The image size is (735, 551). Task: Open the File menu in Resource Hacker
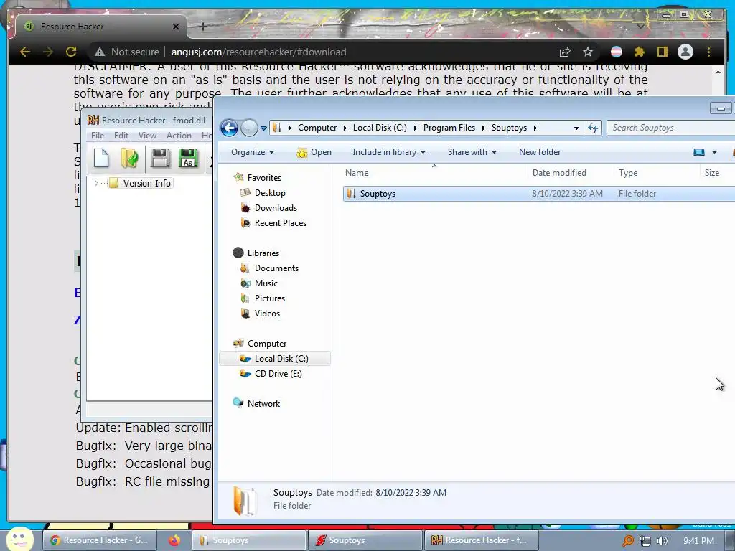point(98,136)
